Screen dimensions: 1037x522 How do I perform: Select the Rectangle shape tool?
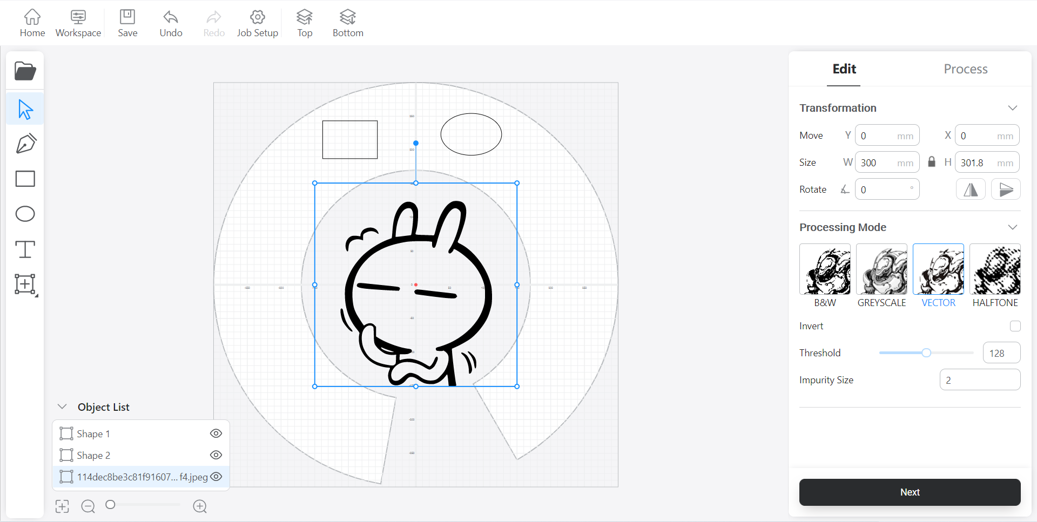(x=25, y=179)
